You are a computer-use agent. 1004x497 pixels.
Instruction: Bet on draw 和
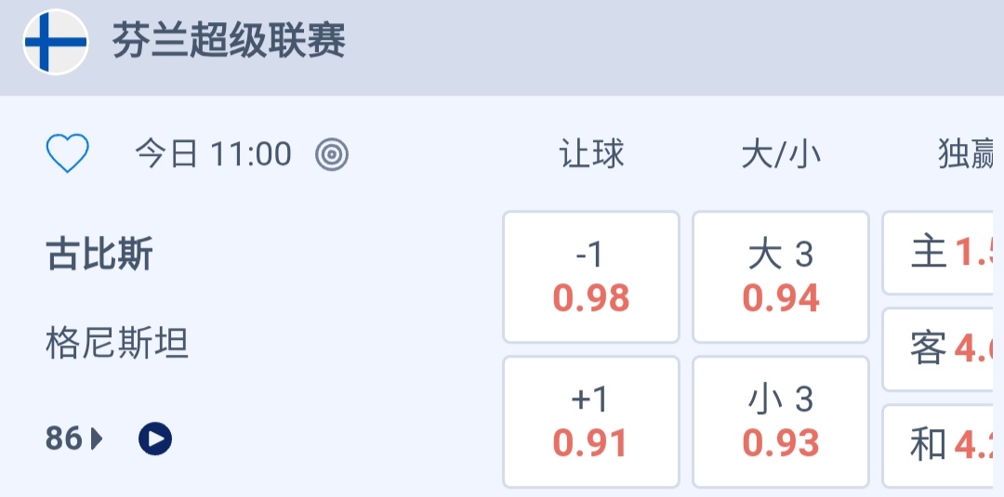click(943, 445)
